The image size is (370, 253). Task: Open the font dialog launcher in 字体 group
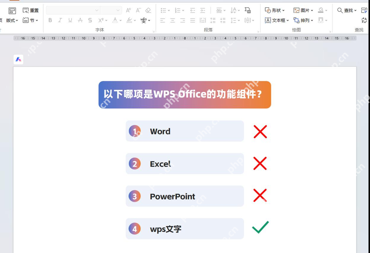(x=154, y=31)
